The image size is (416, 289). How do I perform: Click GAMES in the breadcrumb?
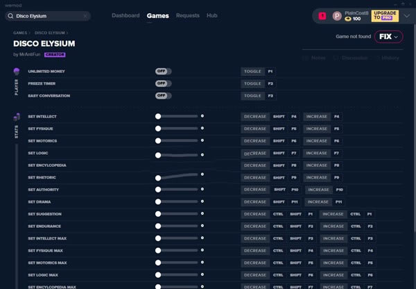coord(20,33)
